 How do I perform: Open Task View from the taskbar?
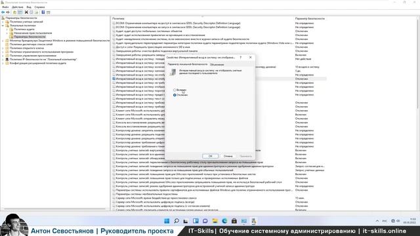[186, 221]
